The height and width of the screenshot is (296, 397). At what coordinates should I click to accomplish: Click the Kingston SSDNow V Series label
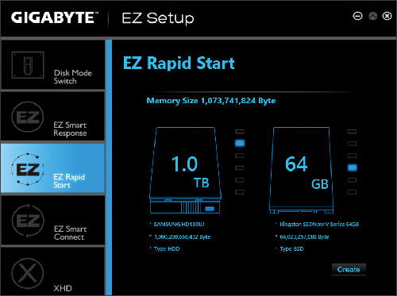(319, 225)
